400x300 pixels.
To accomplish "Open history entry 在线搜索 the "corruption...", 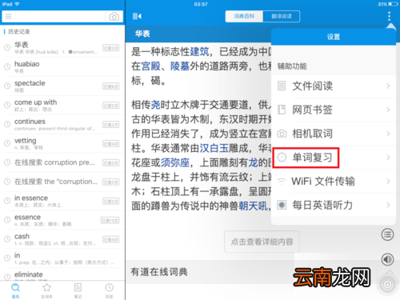I will coord(62,182).
